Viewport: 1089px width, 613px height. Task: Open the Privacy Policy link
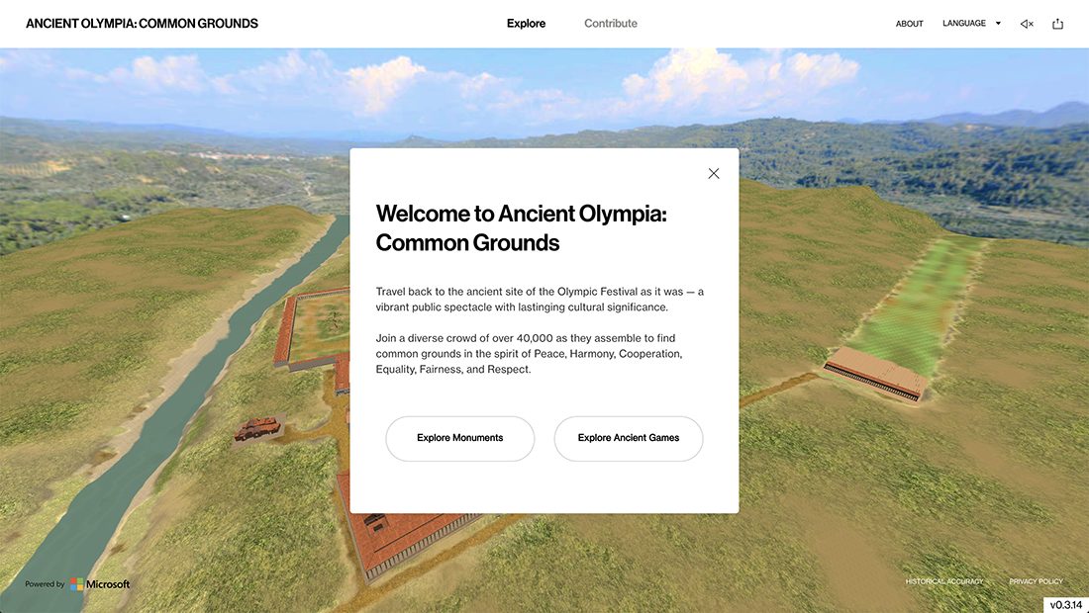point(1036,581)
